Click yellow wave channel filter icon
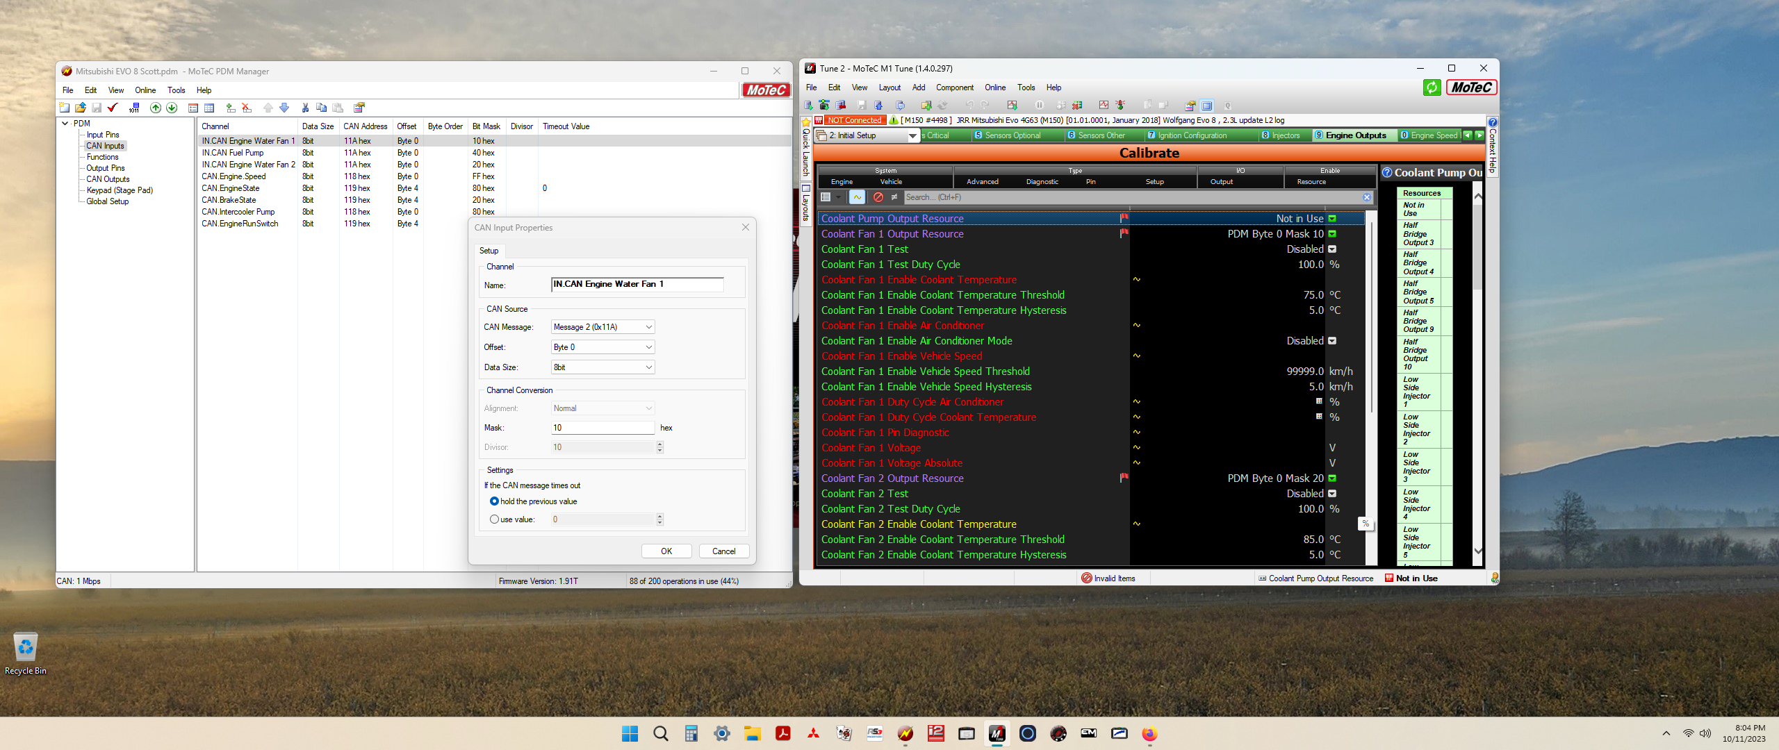Viewport: 1779px width, 750px height. [x=858, y=197]
